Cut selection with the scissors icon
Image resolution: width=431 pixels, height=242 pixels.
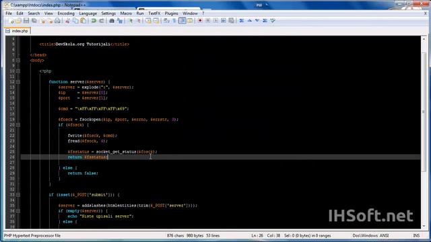(67, 21)
